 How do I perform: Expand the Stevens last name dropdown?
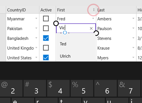133,38
